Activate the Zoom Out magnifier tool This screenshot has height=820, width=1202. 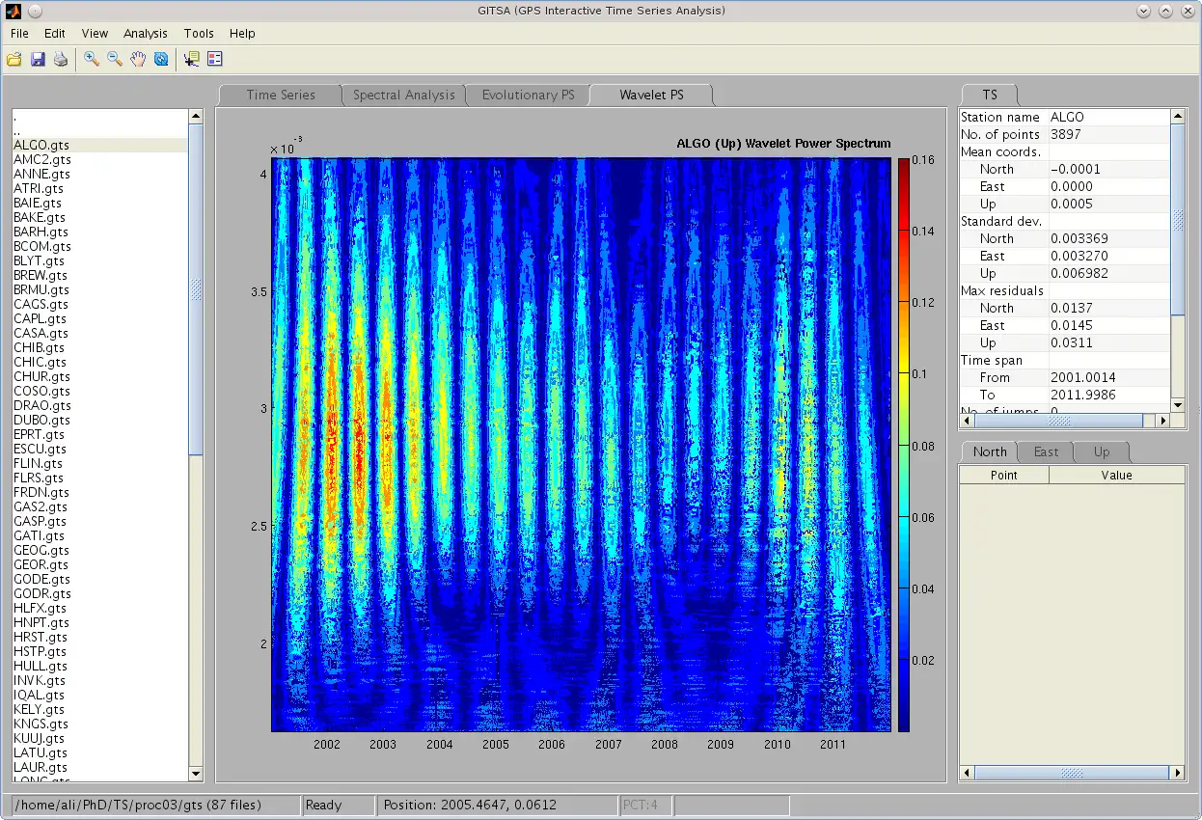(115, 59)
